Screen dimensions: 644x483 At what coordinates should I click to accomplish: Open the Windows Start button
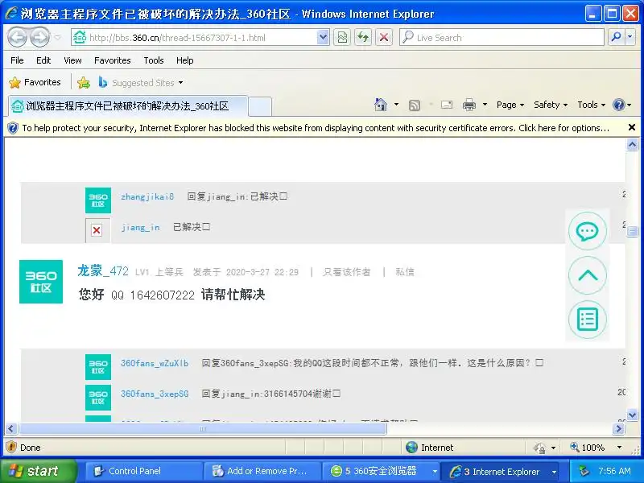tap(37, 471)
